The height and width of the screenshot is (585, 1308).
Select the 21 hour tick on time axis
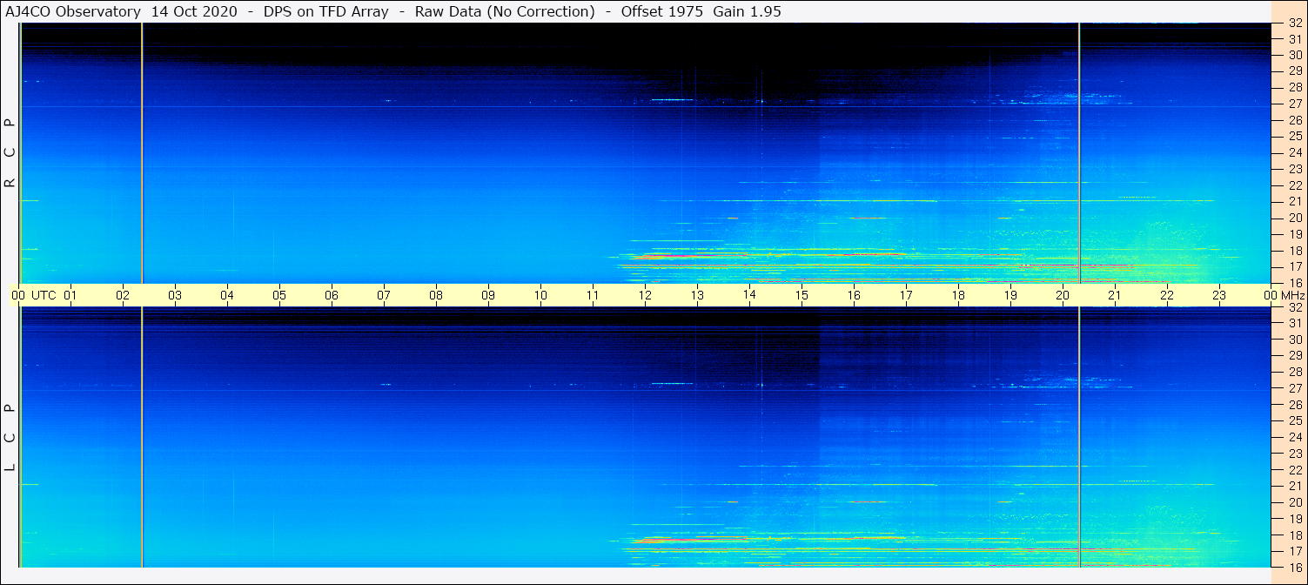point(1115,295)
